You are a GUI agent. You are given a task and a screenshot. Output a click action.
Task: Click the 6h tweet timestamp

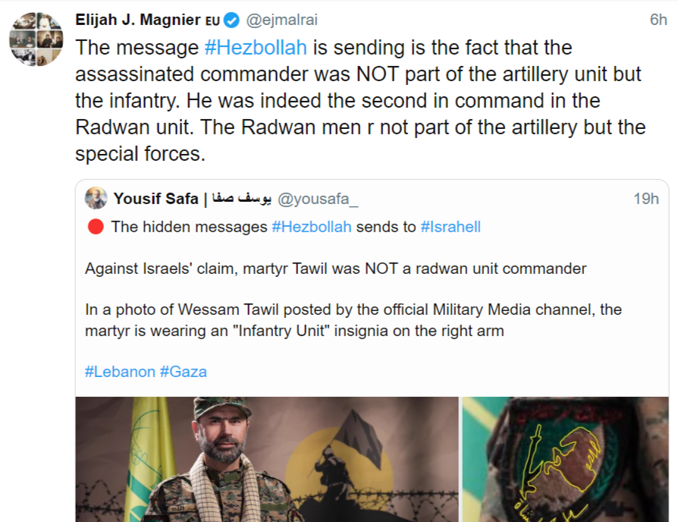pos(658,20)
